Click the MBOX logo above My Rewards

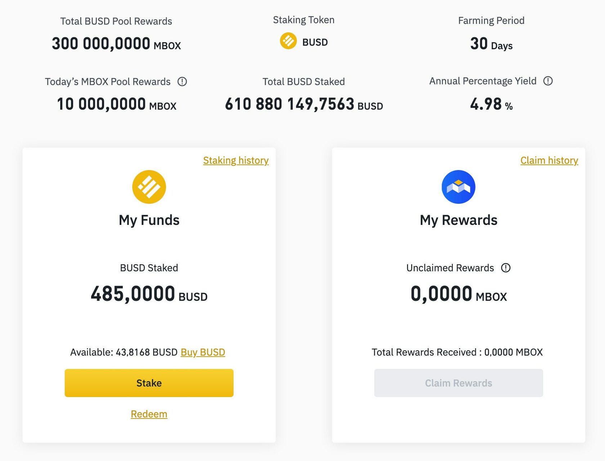point(458,187)
